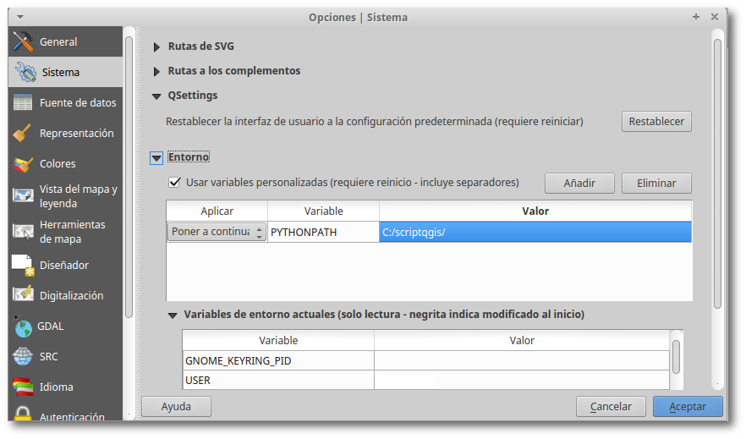This screenshot has height=439, width=746.
Task: Select the Diseñador page icon
Action: [x=23, y=265]
